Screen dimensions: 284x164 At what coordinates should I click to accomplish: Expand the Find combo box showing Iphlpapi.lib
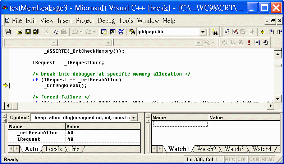coord(203,32)
